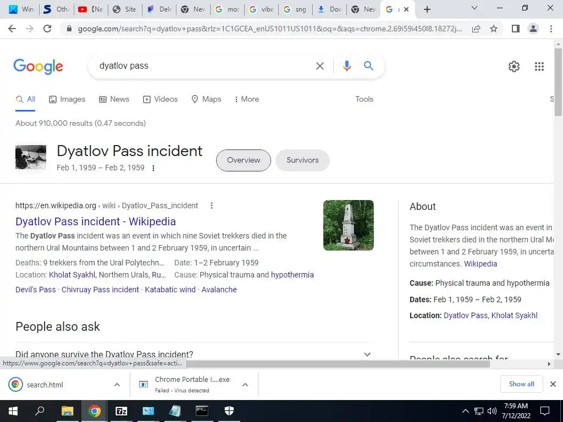Start voice search with microphone icon

coord(346,66)
